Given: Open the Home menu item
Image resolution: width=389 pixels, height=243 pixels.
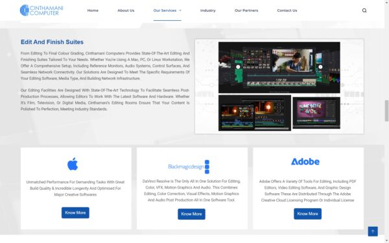Looking at the screenshot, I should (x=93, y=10).
